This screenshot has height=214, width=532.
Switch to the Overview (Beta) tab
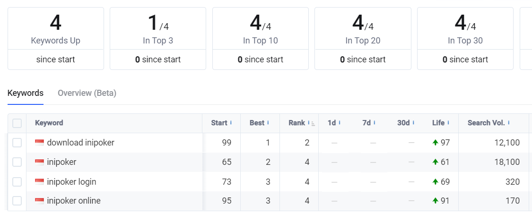87,93
